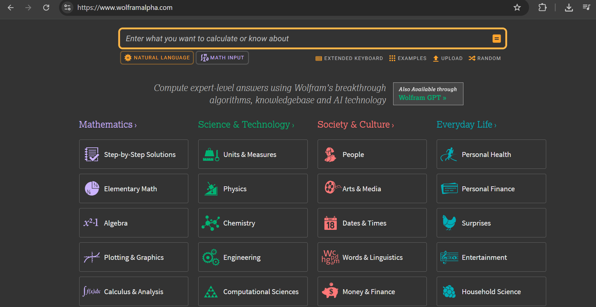
Task: Click the Entertainment music staff icon
Action: [x=449, y=257]
